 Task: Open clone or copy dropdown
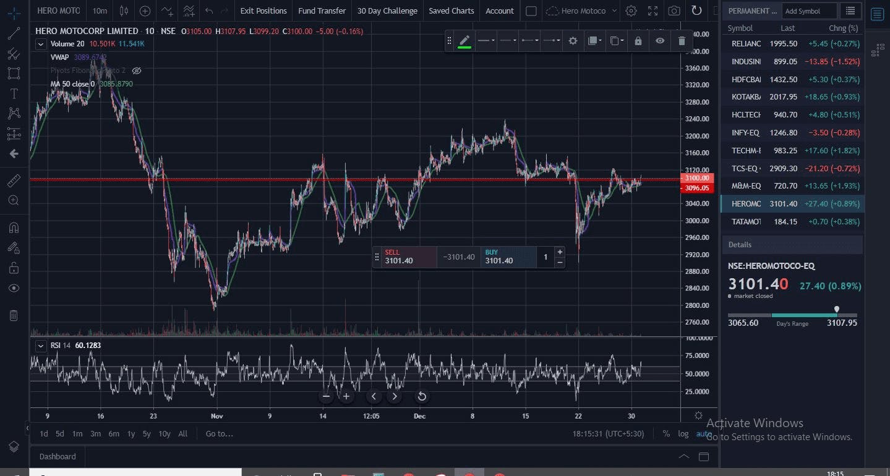617,41
